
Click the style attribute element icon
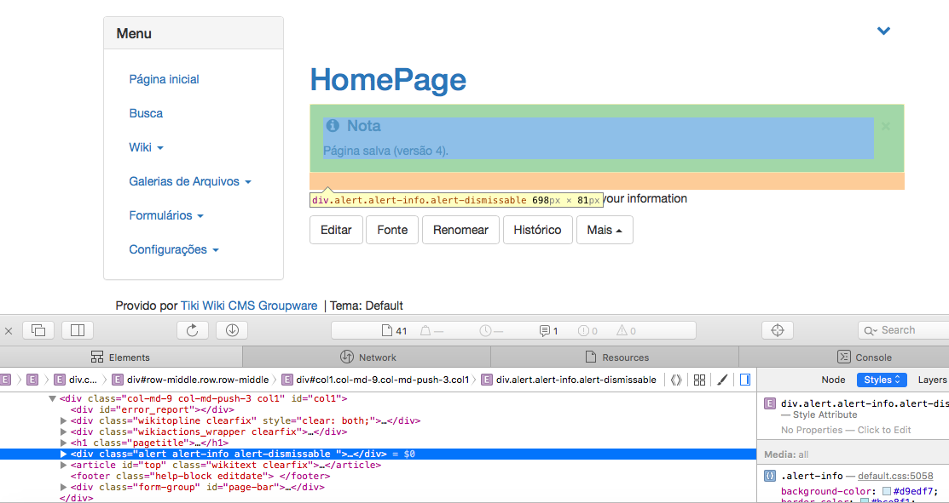pos(770,403)
